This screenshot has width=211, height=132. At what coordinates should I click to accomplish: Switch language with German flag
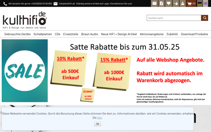pos(200,4)
